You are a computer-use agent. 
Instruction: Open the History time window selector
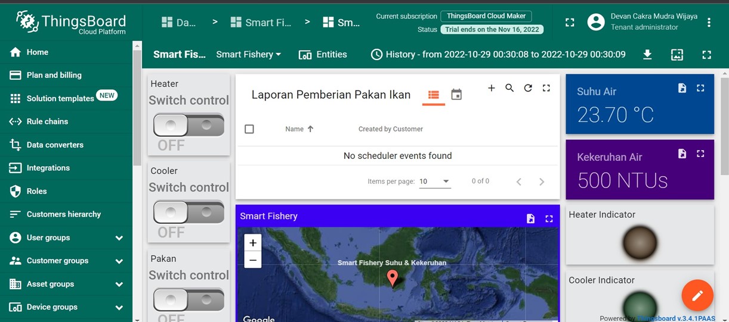(498, 54)
